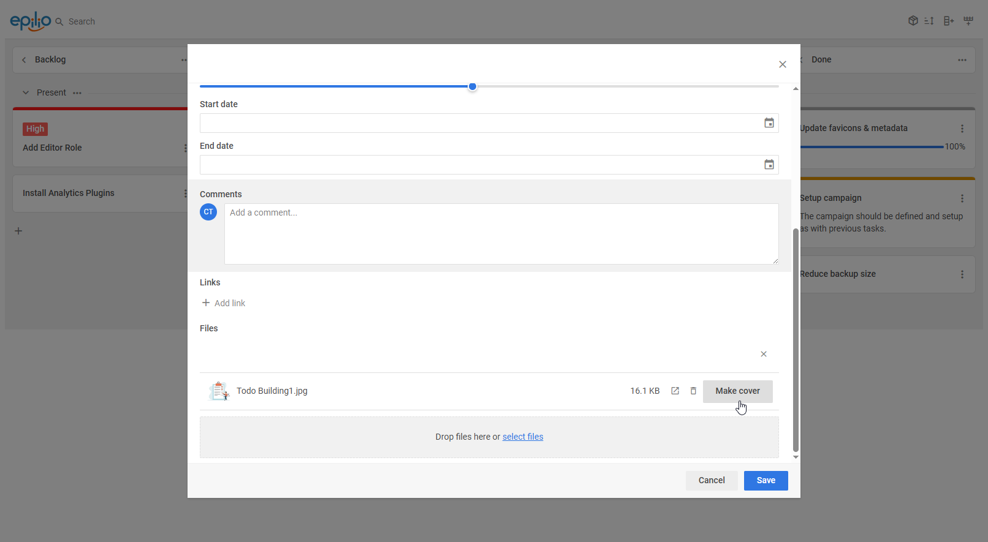Screen dimensions: 988x542
Task: Click the select files link
Action: pos(523,437)
